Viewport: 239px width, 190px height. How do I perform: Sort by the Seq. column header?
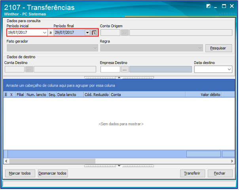[52, 94]
